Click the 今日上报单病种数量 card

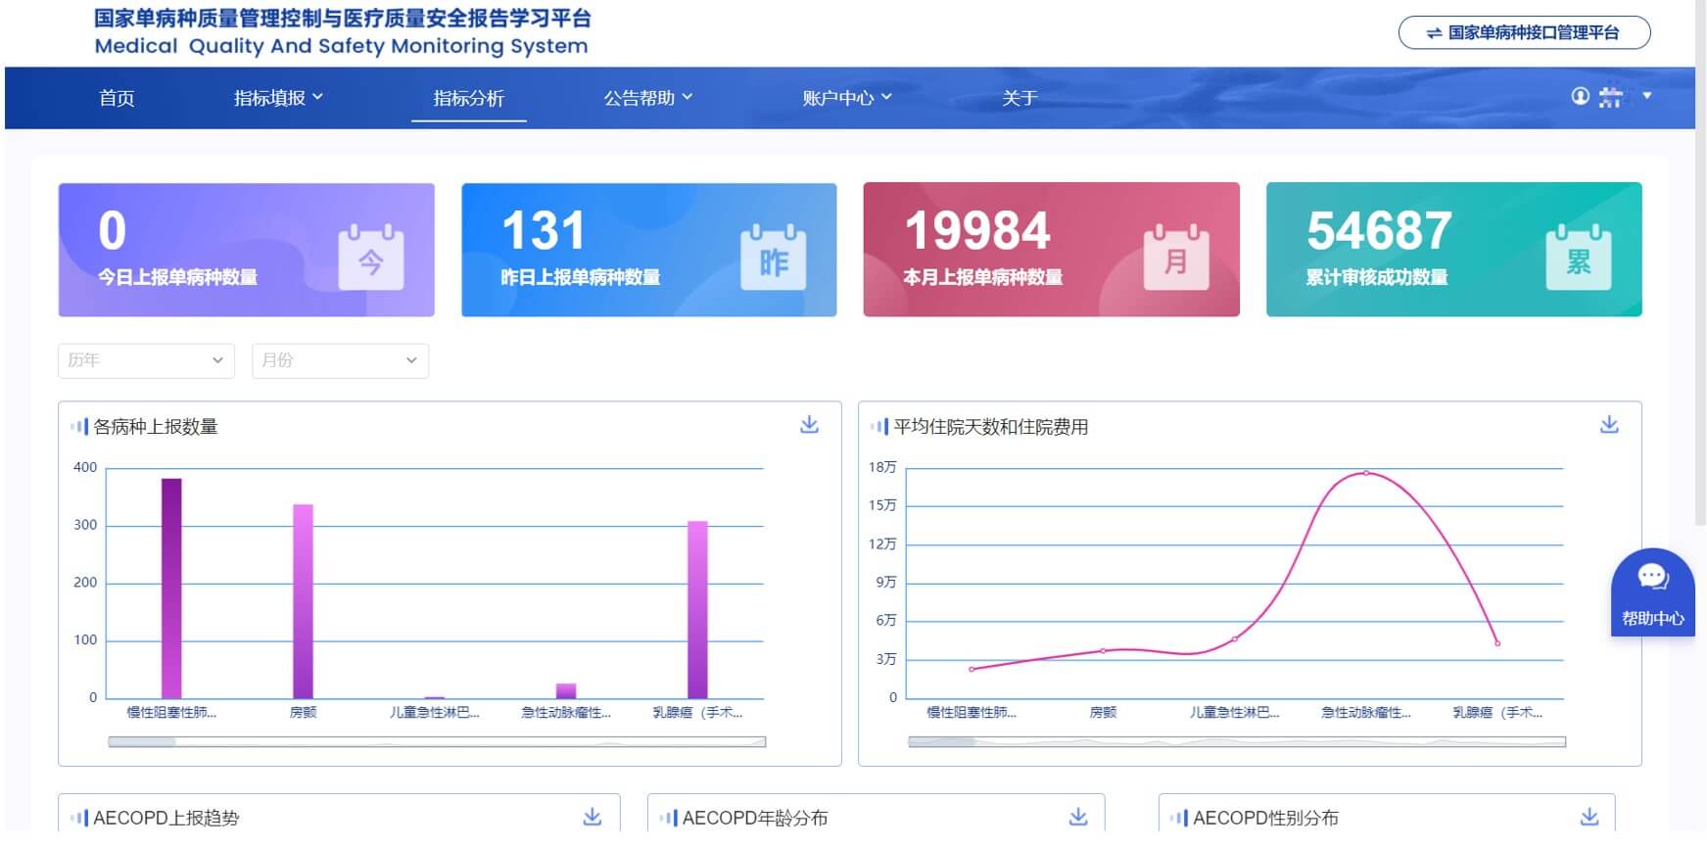pos(247,250)
